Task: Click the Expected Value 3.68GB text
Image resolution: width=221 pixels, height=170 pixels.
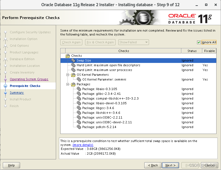Action: click(x=90, y=149)
